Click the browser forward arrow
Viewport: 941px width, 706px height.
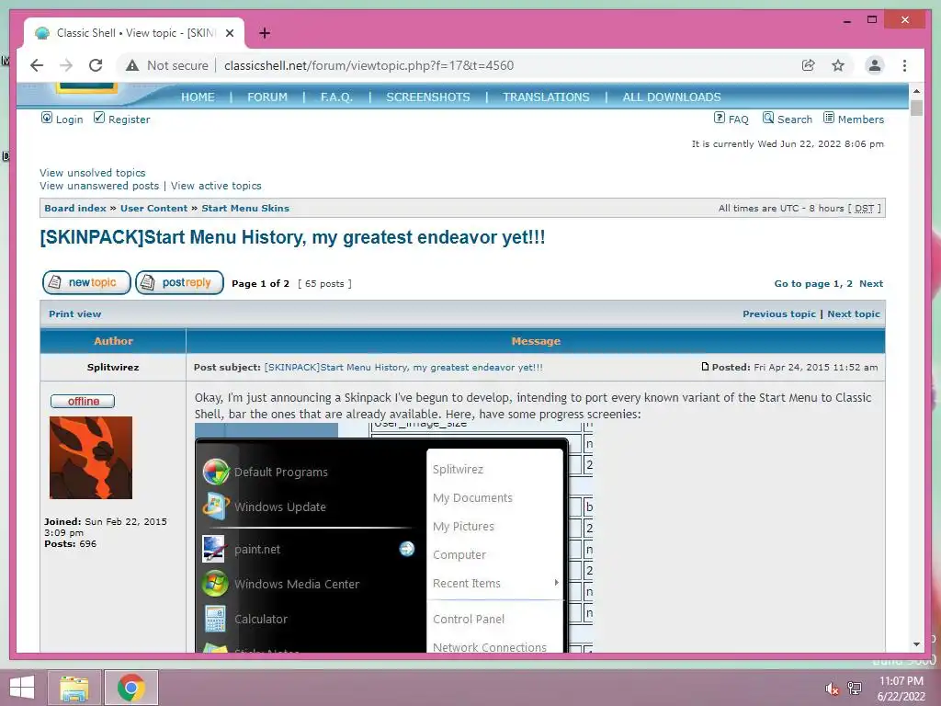pos(66,65)
